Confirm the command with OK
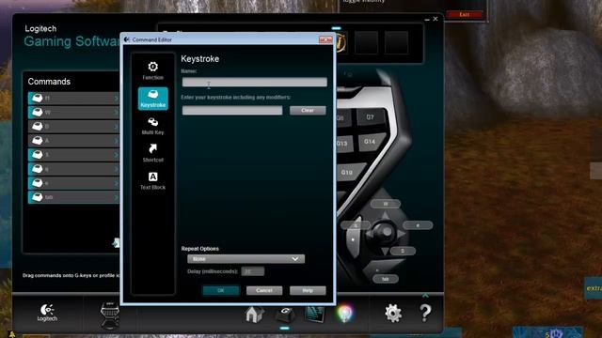This screenshot has height=338, width=602. pyautogui.click(x=221, y=290)
